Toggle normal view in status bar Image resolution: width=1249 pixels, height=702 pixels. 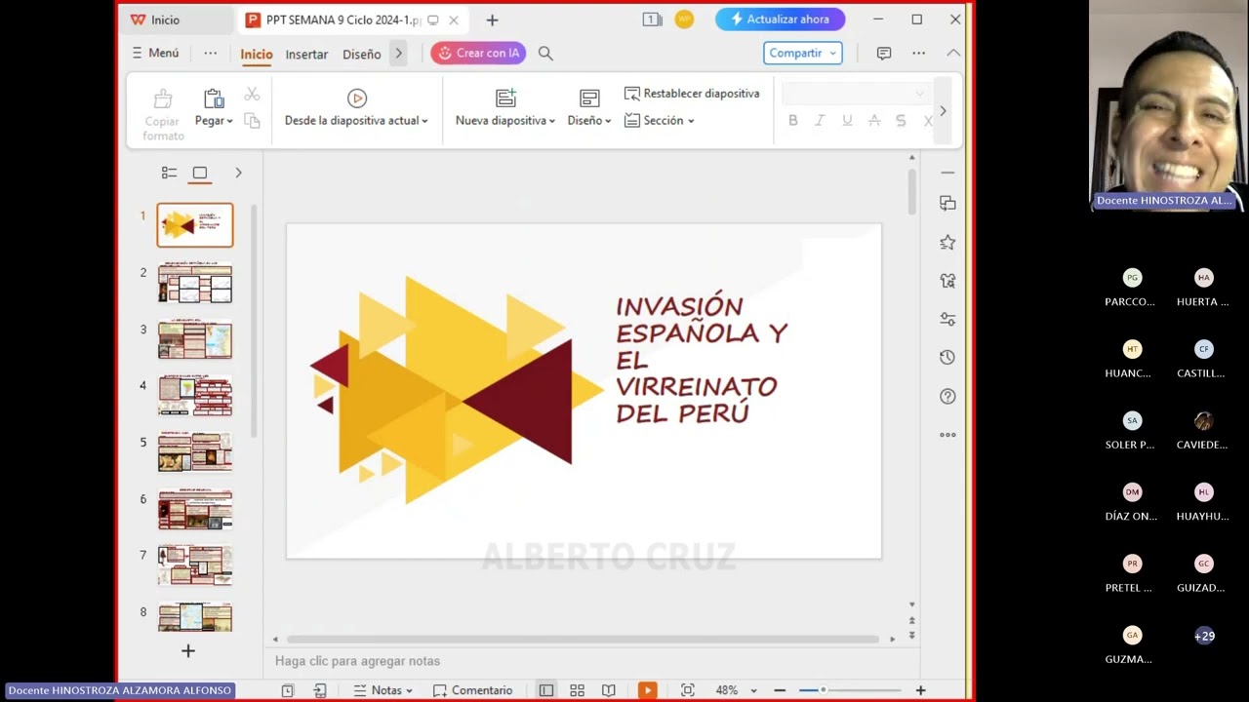click(546, 690)
